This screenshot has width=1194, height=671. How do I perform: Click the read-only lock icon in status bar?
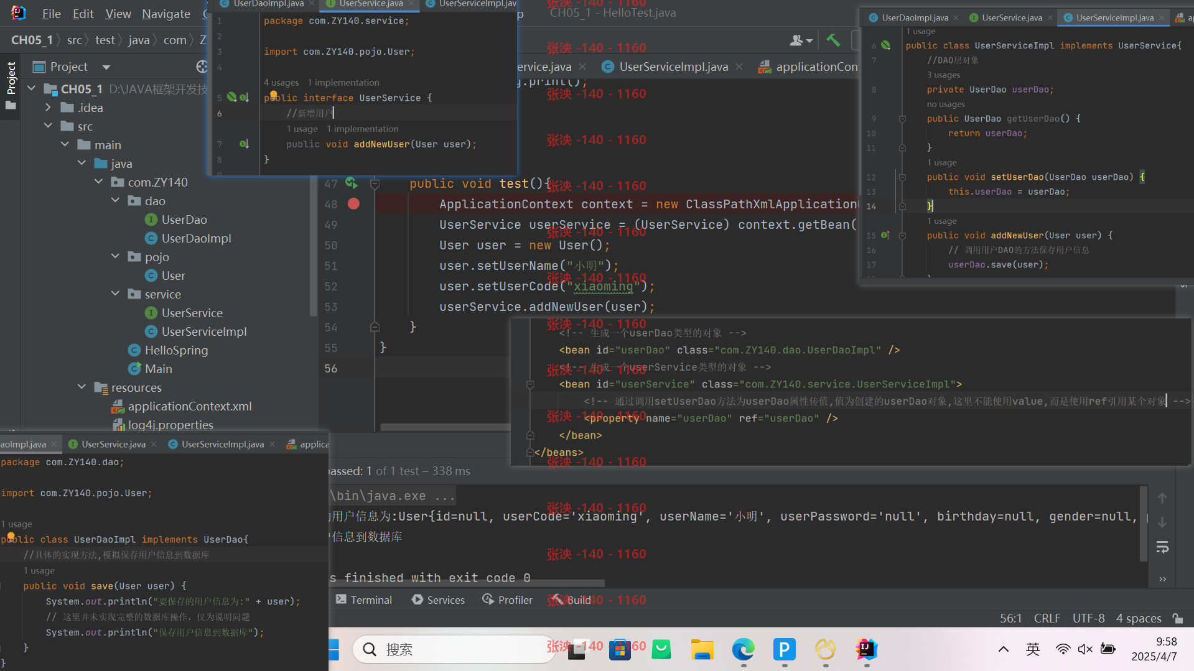(x=1177, y=618)
